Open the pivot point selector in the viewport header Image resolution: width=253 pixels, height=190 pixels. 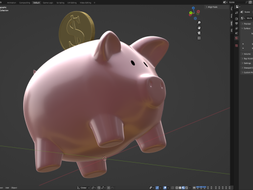click(x=94, y=188)
